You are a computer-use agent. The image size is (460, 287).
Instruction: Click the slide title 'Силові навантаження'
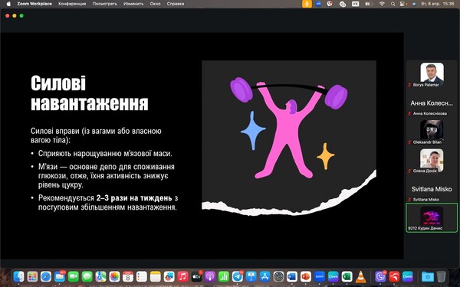pyautogui.click(x=90, y=93)
